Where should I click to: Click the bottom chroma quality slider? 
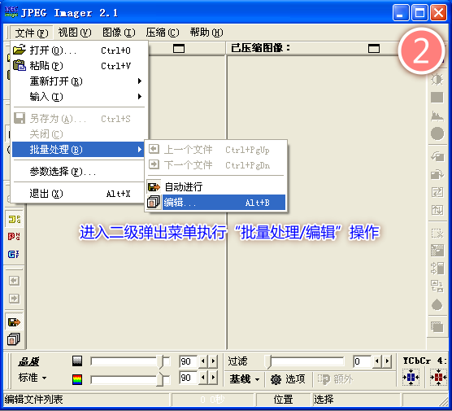(130, 379)
